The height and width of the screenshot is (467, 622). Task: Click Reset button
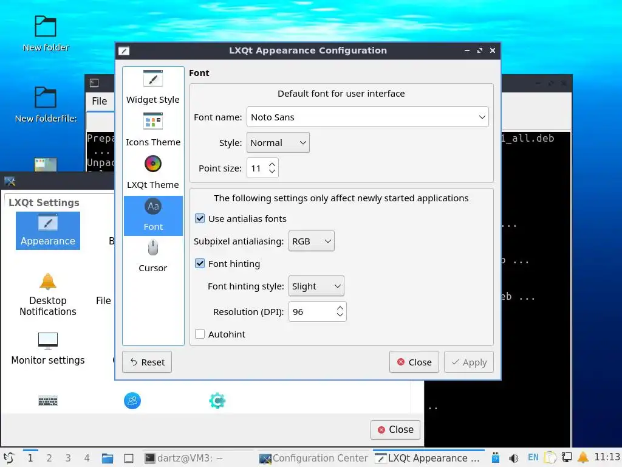click(x=147, y=362)
